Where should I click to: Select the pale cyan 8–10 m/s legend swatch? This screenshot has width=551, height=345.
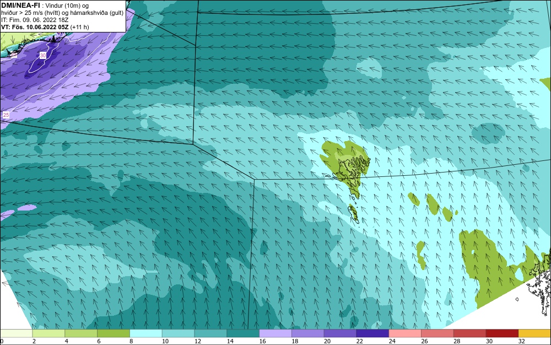tap(146, 333)
